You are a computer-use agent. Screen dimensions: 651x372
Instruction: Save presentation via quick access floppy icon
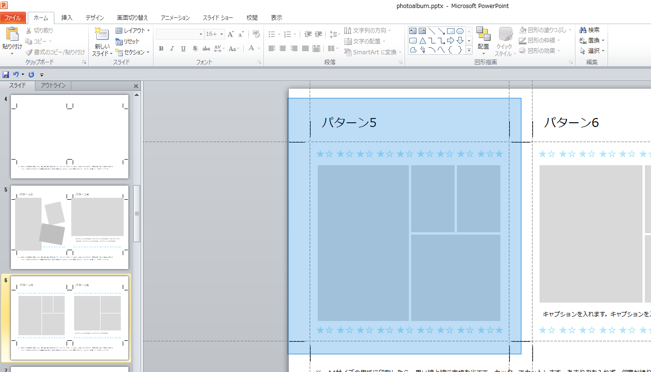click(6, 75)
